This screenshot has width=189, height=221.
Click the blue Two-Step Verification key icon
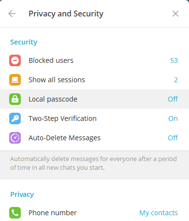[15, 118]
